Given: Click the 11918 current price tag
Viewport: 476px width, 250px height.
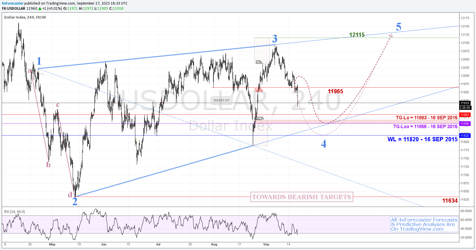Looking at the screenshot, I should pyautogui.click(x=465, y=103).
